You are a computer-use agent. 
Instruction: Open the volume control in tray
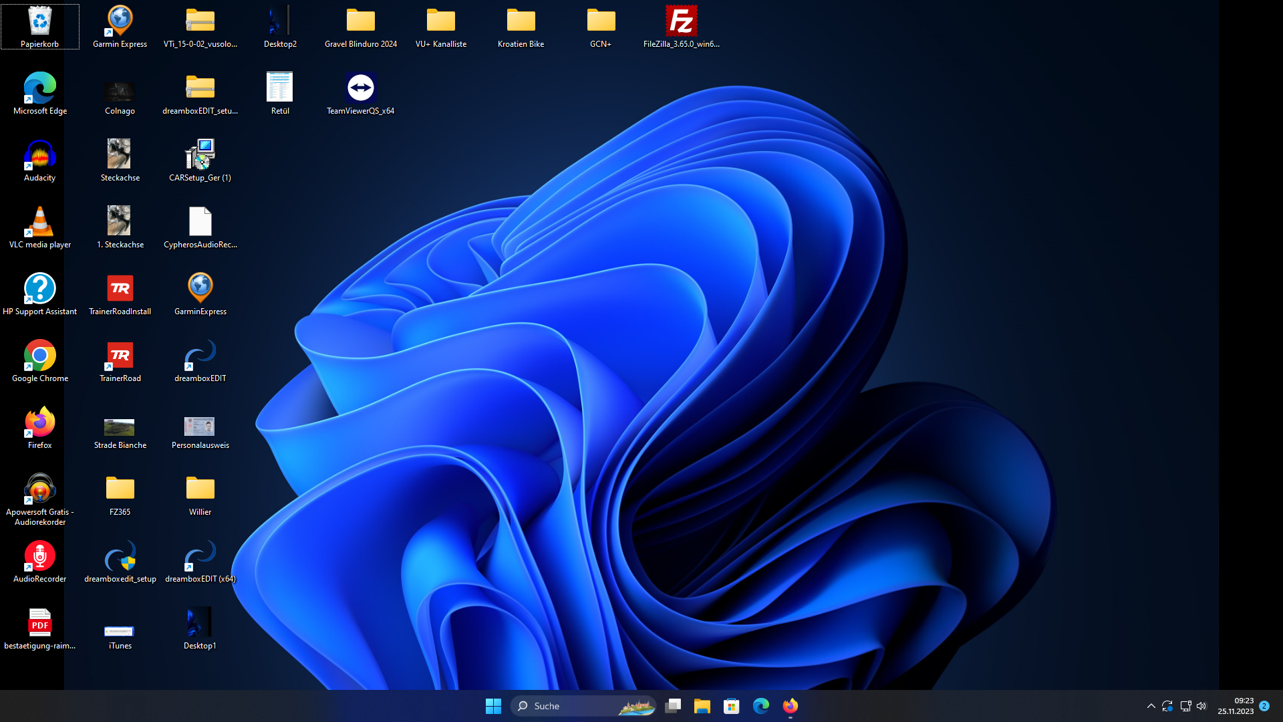[x=1201, y=706]
